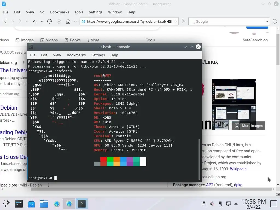The height and width of the screenshot is (210, 280).
Task: Open Konqueror's Tools menu
Action: click(x=79, y=12)
